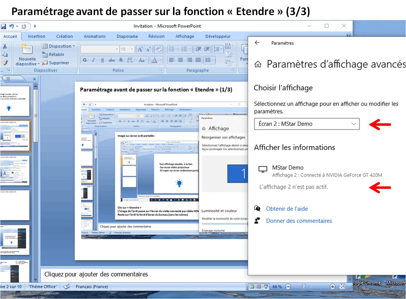Click the Decrease indent level icon
406x299 pixels.
[198, 49]
